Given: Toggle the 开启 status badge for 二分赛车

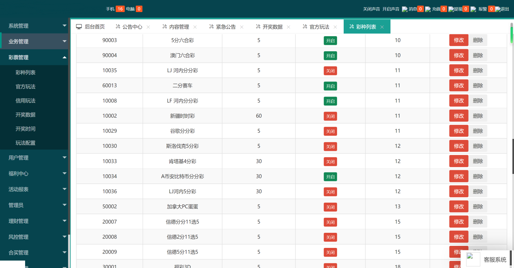Looking at the screenshot, I should 330,86.
